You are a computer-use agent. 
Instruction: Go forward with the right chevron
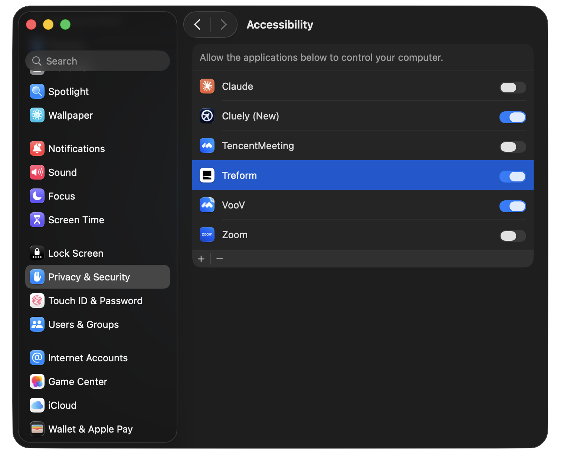tap(223, 25)
